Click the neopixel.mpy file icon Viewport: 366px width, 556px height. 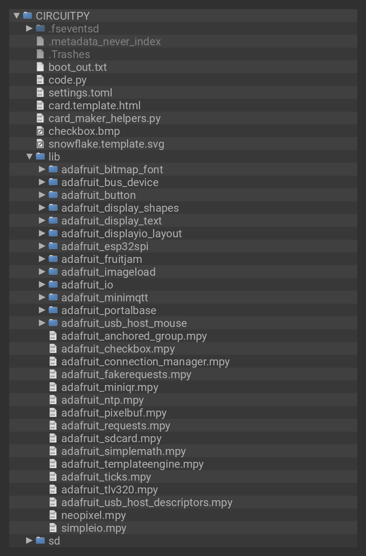click(x=53, y=515)
